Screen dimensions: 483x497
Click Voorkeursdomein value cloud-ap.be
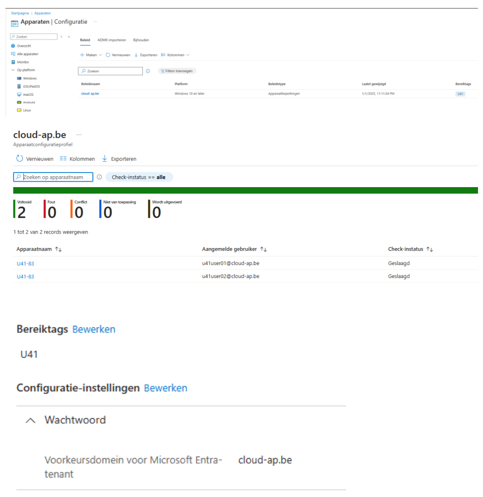tap(265, 460)
